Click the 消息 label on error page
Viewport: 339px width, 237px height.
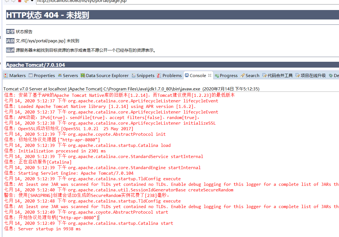click(10, 41)
